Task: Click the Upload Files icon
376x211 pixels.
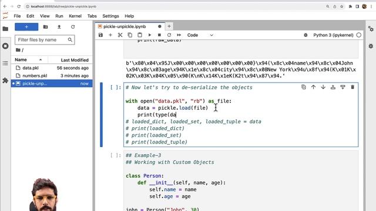Action: (59, 27)
